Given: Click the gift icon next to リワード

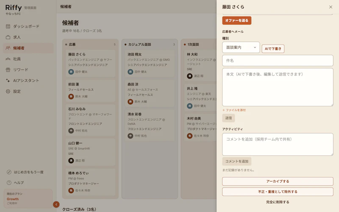Looking at the screenshot, I should click(8, 70).
